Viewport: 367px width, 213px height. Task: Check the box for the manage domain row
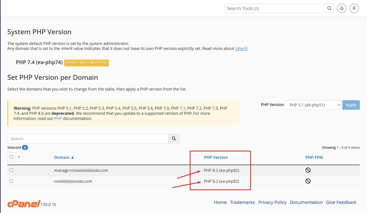11,170
